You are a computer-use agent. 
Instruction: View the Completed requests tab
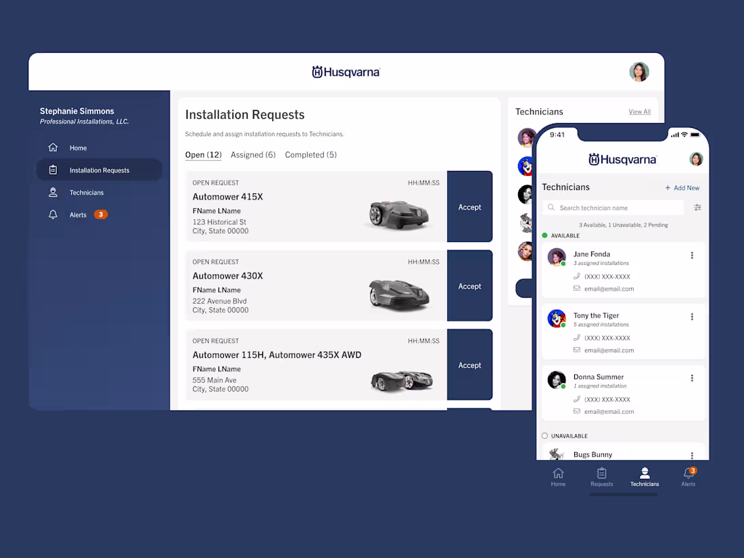tap(310, 154)
